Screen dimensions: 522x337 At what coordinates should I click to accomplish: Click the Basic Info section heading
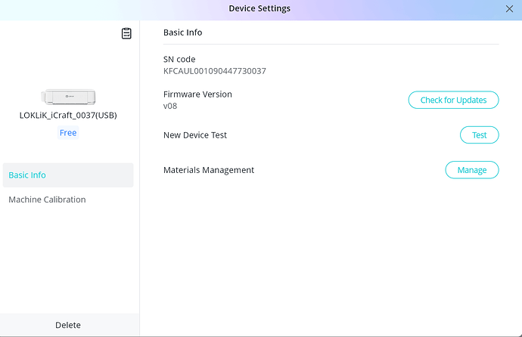tap(182, 33)
